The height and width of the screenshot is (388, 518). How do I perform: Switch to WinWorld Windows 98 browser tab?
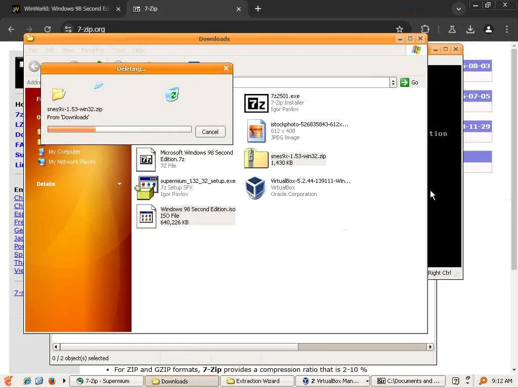tap(66, 9)
